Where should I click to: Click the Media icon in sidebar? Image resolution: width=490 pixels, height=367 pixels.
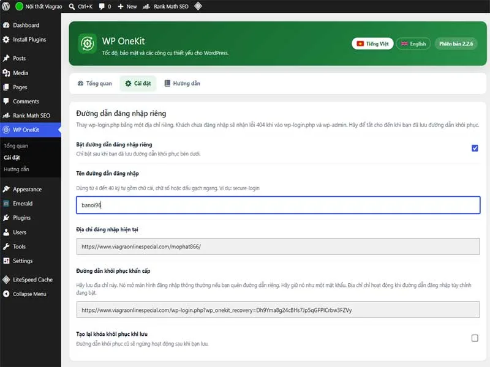pos(6,73)
